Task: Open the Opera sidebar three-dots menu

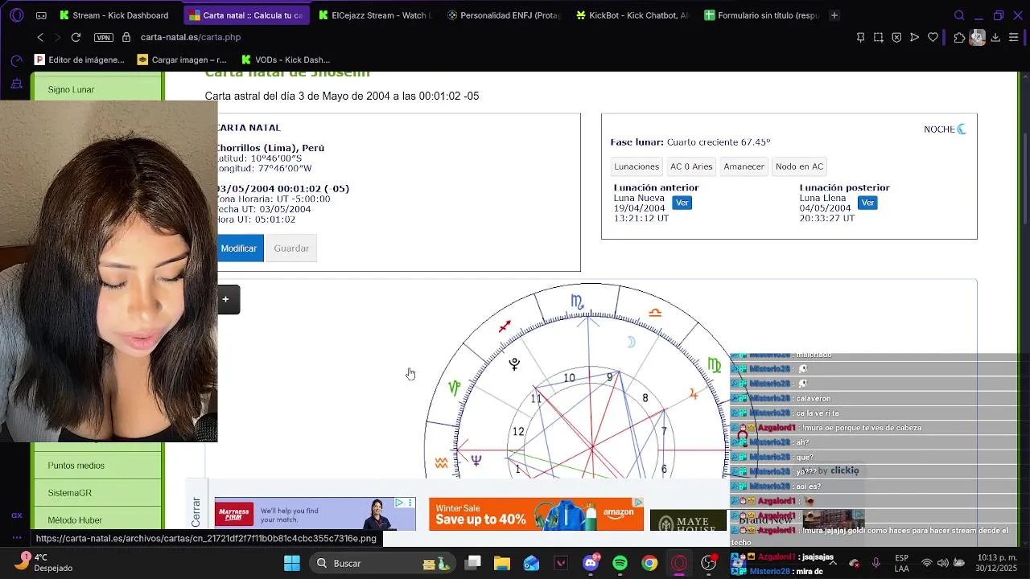Action: pyautogui.click(x=16, y=537)
